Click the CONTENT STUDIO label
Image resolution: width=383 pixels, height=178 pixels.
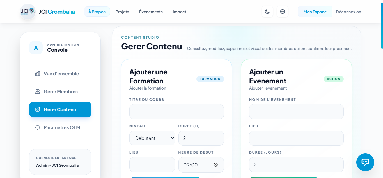[x=140, y=37]
